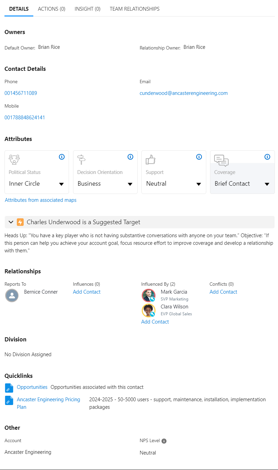The width and height of the screenshot is (278, 470).
Task: Click Mark Garcia's avatar photo
Action: coord(149,295)
